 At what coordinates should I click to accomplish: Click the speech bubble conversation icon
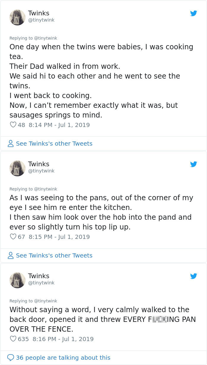tap(11, 358)
